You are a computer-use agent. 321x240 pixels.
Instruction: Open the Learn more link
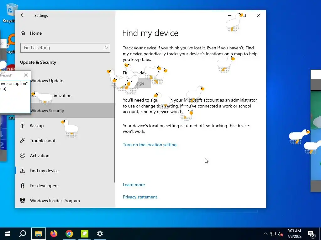tap(134, 185)
